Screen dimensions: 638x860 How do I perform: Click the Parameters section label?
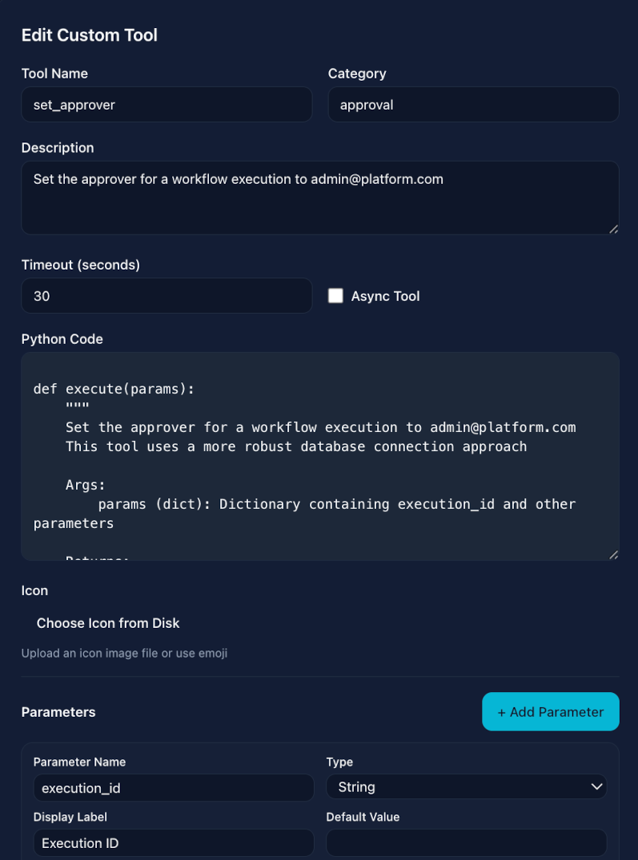coord(59,711)
